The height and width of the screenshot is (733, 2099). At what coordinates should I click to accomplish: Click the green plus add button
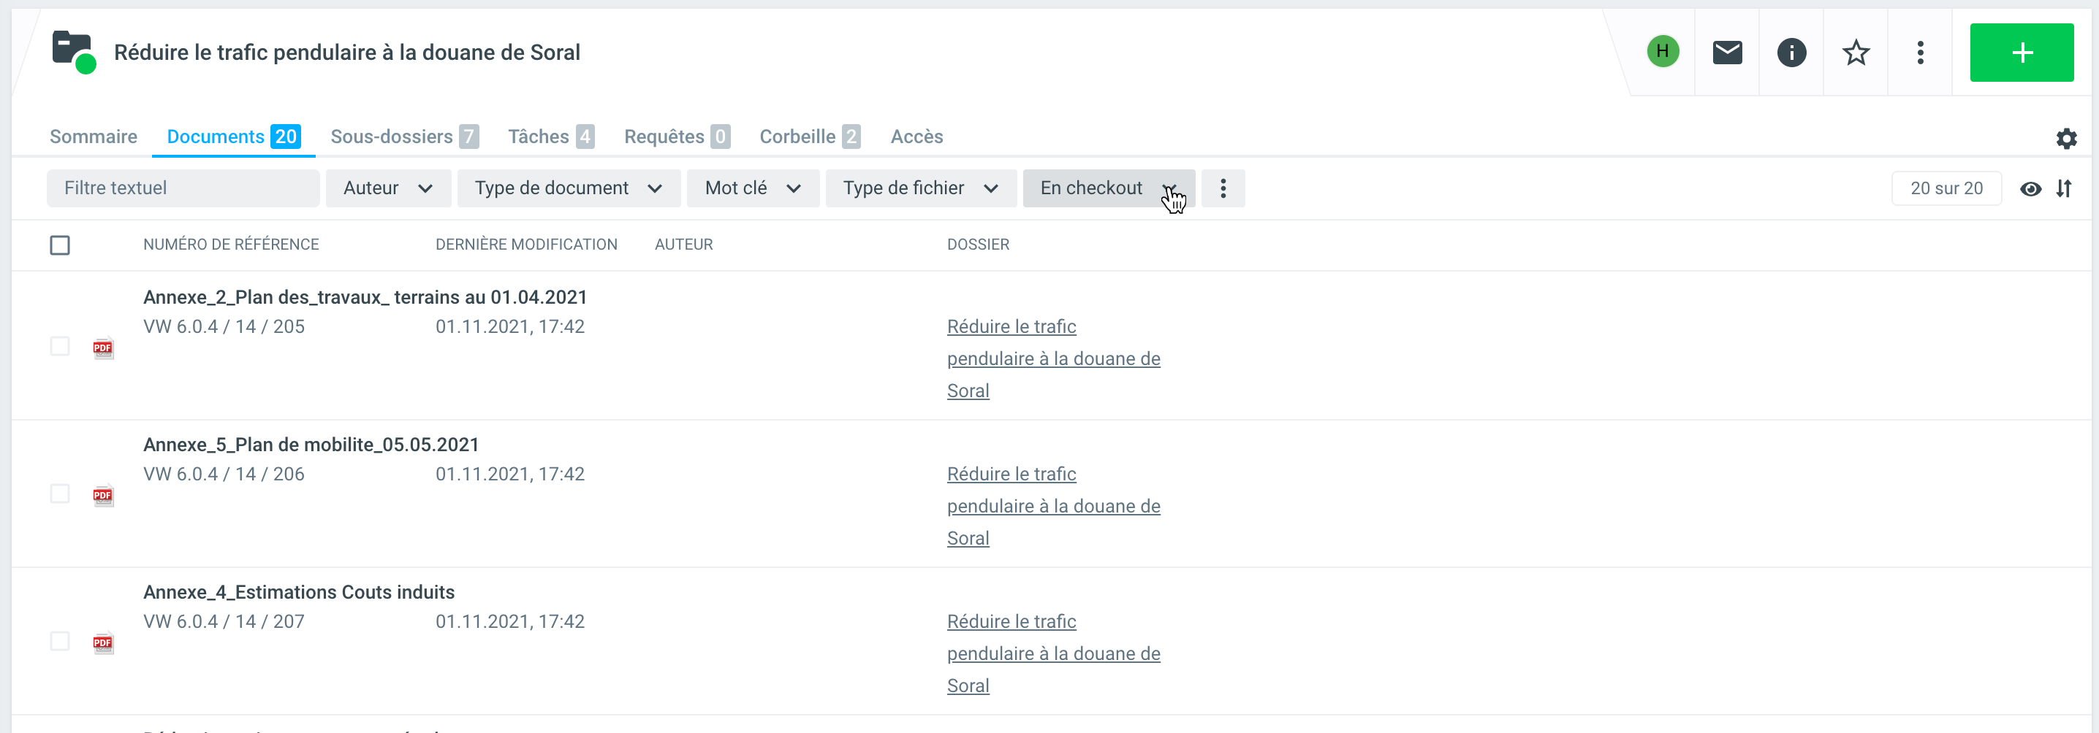point(2021,53)
